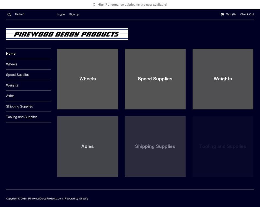The width and height of the screenshot is (260, 207).
Task: Click the X1 High Performance Lubricants announcement
Action: [x=130, y=5]
